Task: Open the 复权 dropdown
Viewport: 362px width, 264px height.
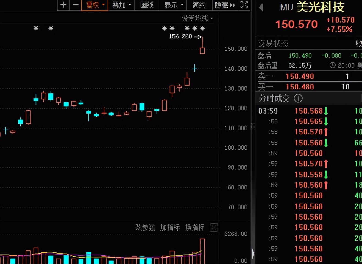Action: 95,5
